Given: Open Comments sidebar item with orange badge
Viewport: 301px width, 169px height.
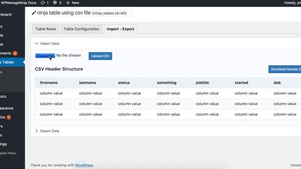Looking at the screenshot, I should pos(8,53).
